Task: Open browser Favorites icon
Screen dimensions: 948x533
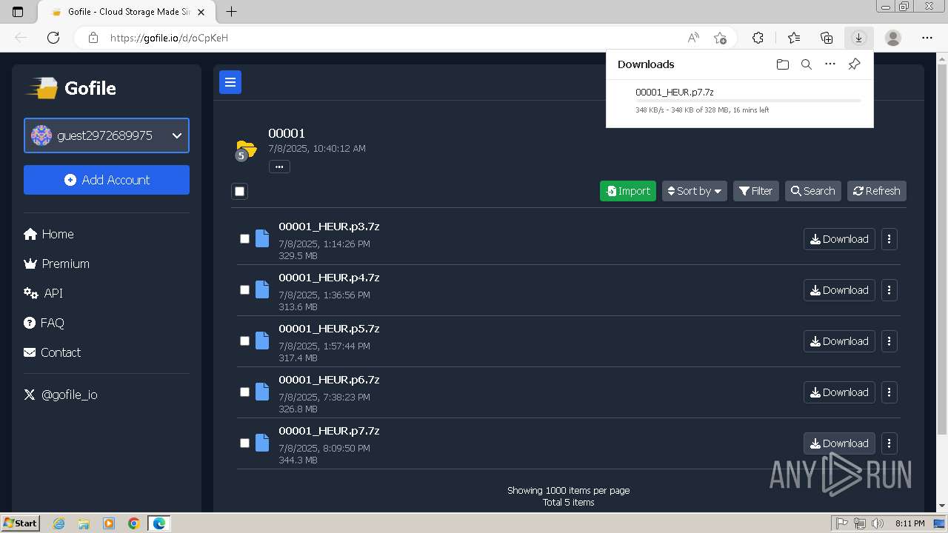Action: [x=794, y=38]
